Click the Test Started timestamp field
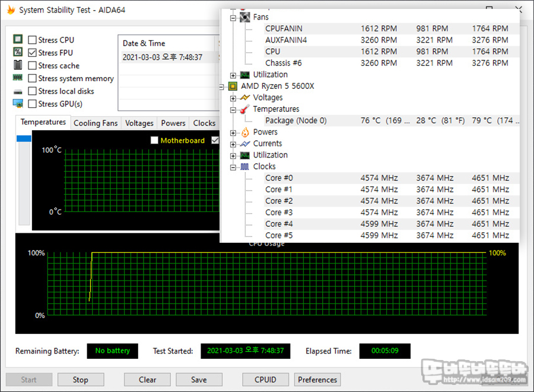Screen dimensions: 534x392 coord(246,351)
